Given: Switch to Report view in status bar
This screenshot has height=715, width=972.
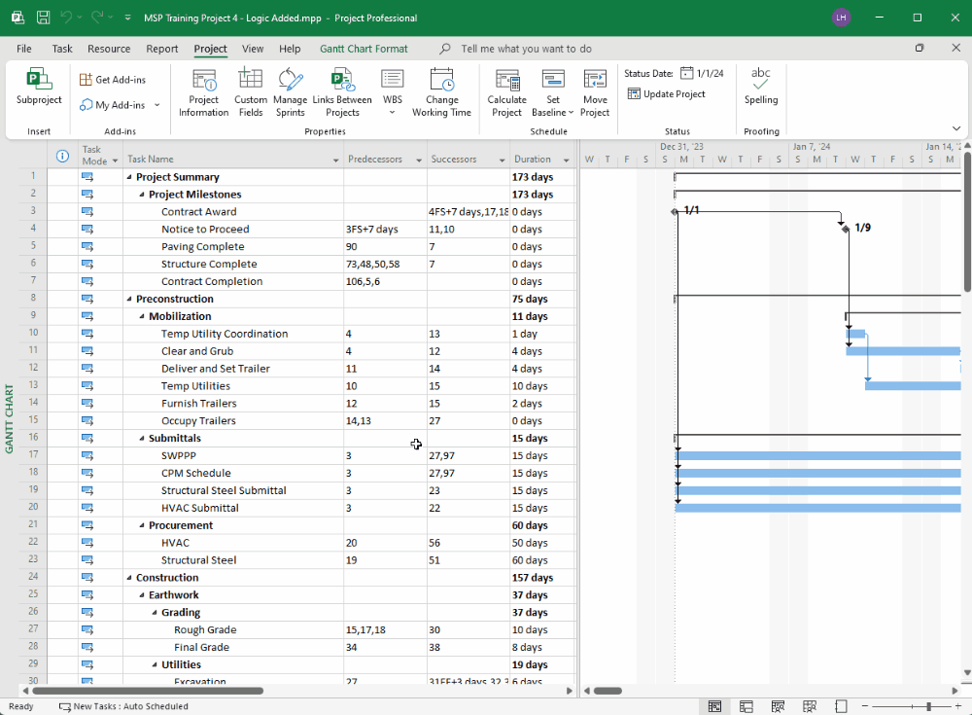Looking at the screenshot, I should [x=841, y=706].
